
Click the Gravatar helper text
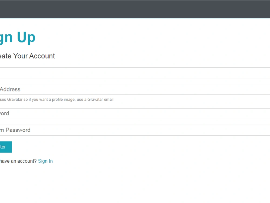coord(57,99)
